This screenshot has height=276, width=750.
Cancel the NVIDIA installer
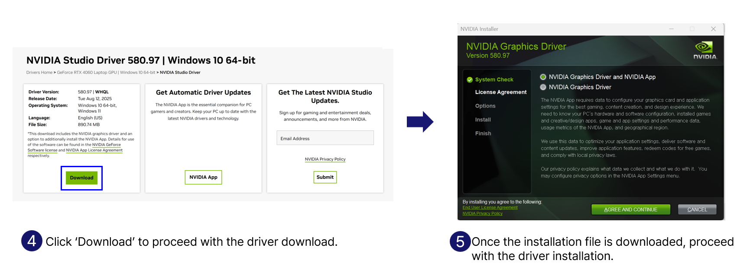[697, 209]
